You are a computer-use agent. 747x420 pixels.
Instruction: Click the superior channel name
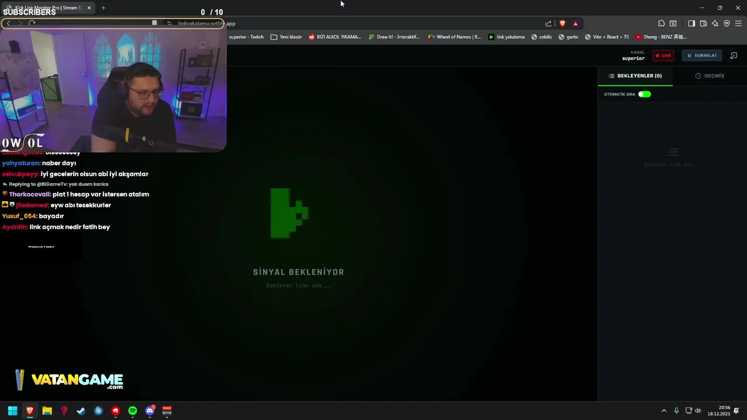coord(633,58)
